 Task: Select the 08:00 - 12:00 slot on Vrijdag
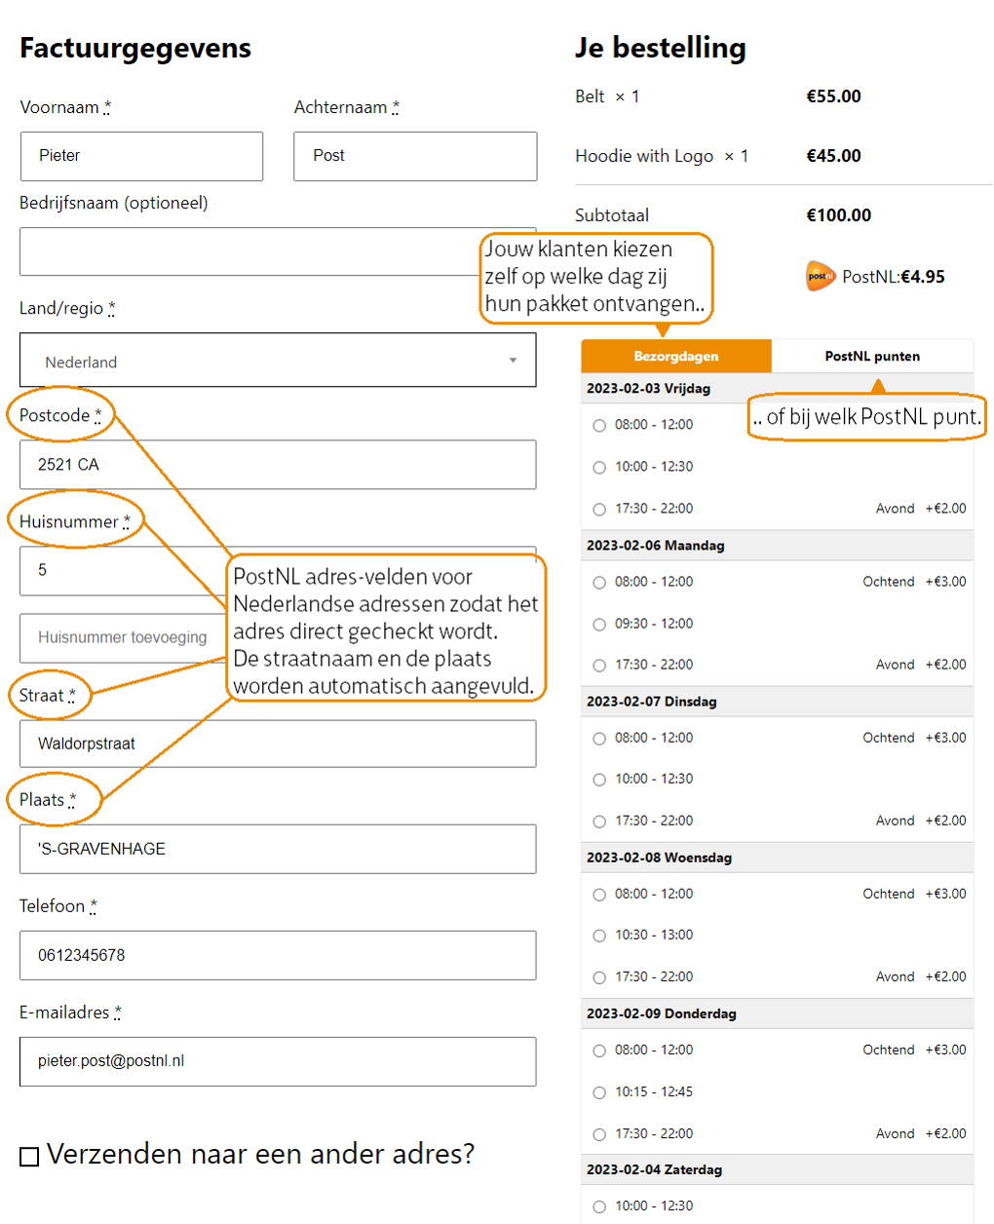[x=598, y=425]
